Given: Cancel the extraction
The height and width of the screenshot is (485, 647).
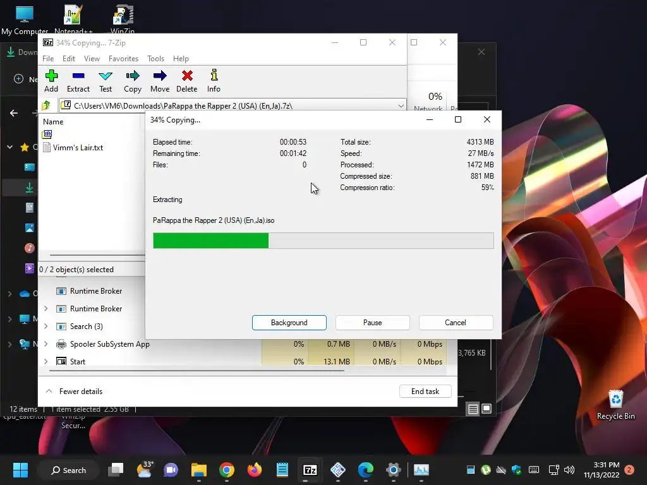Looking at the screenshot, I should pos(456,323).
